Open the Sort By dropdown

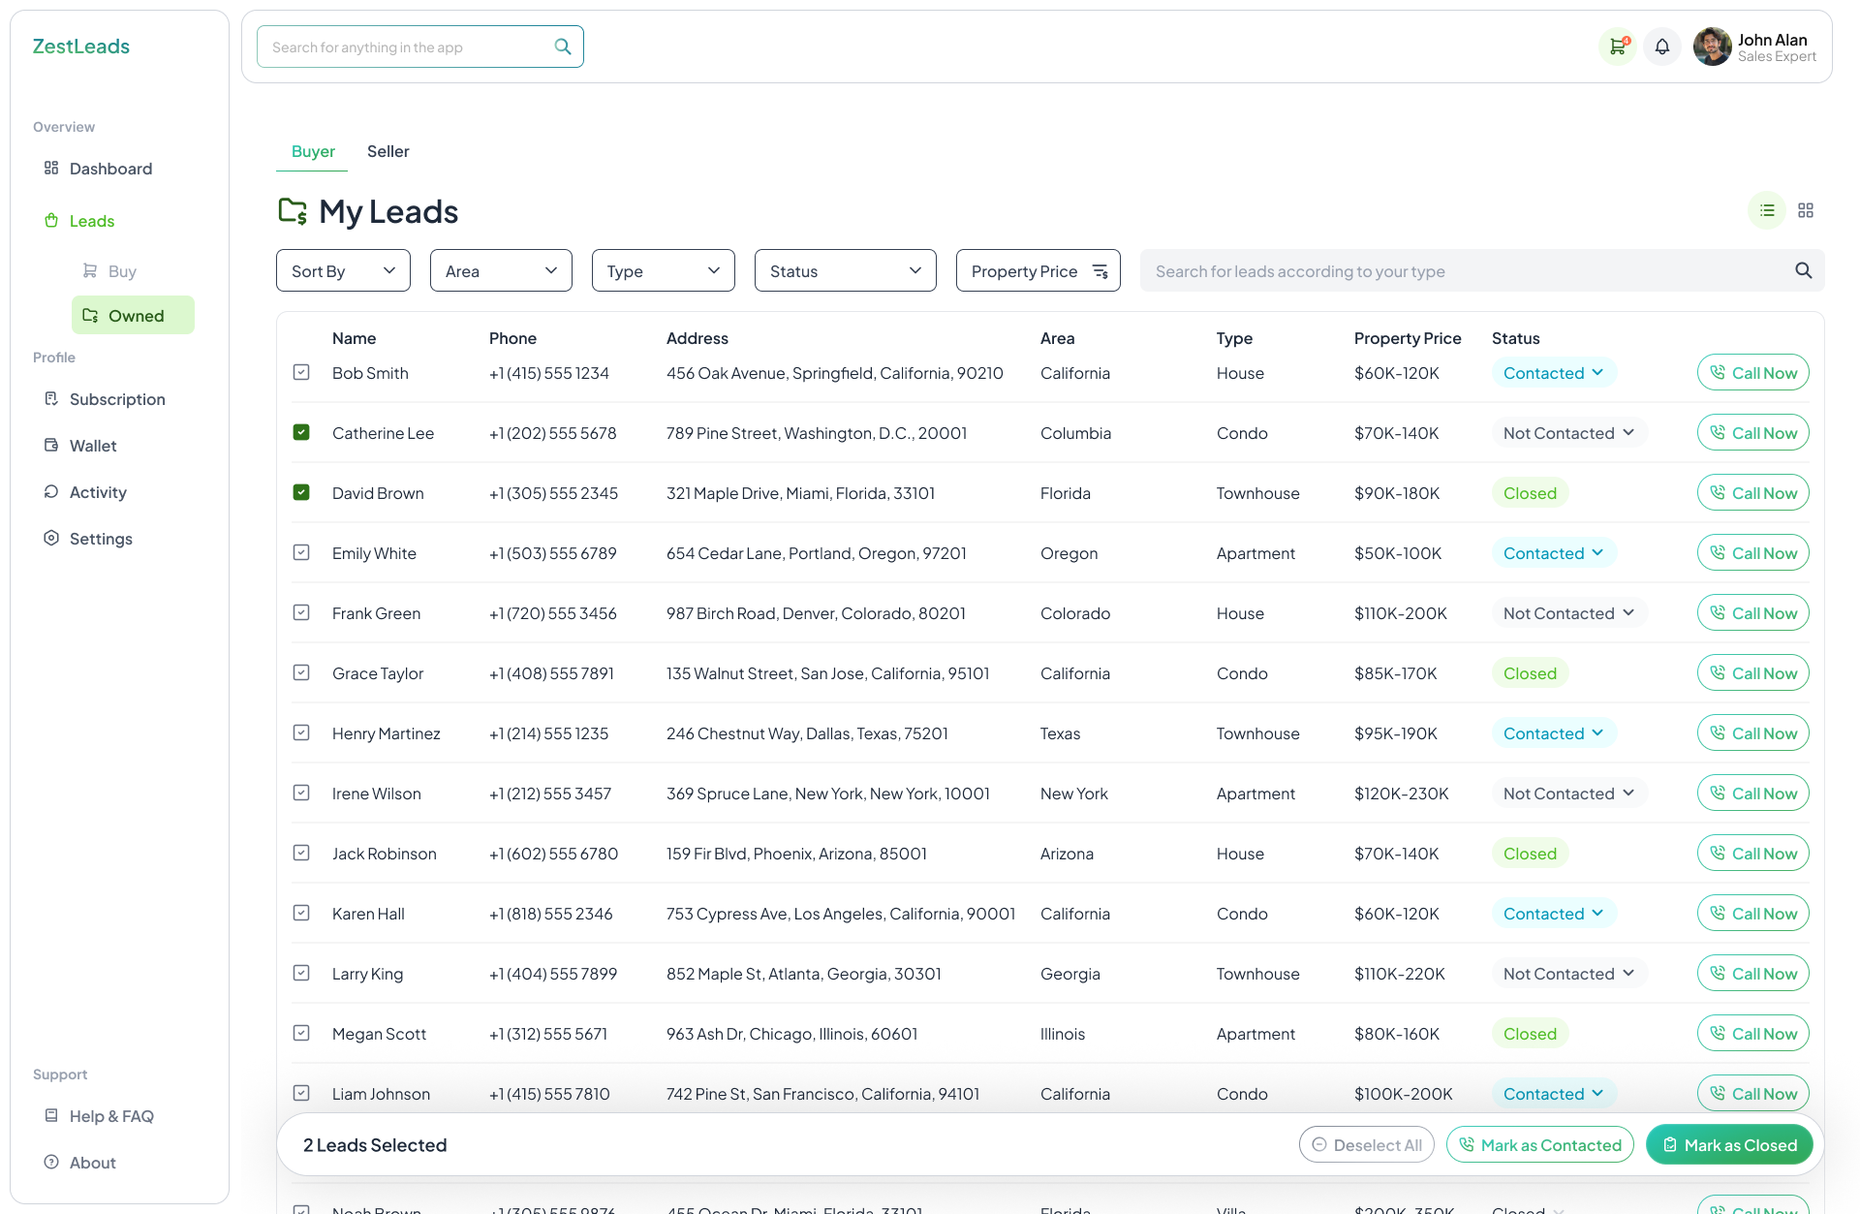[x=342, y=270]
